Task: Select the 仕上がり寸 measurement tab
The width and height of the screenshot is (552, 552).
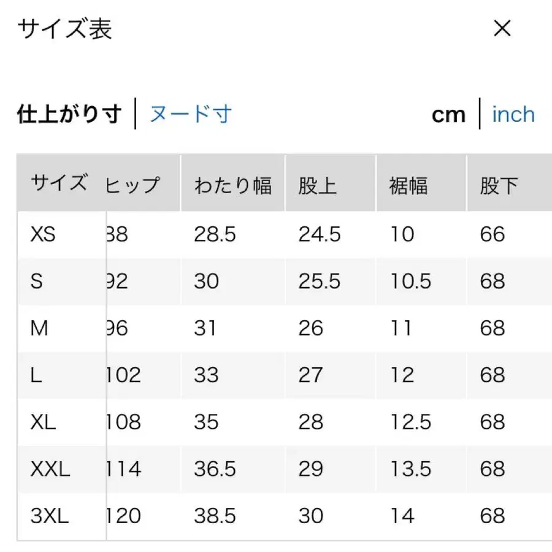Action: tap(67, 114)
